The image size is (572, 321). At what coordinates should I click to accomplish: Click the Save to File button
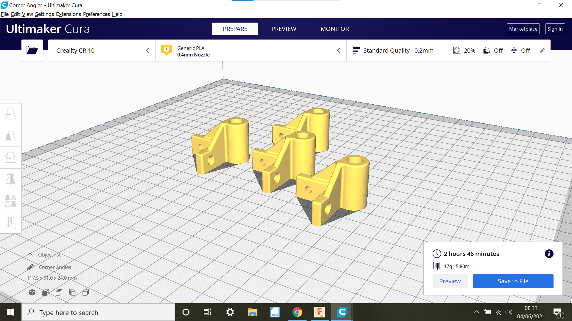[x=513, y=281]
